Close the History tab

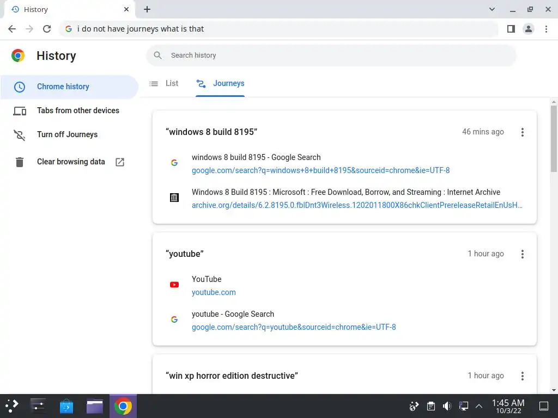coord(126,10)
